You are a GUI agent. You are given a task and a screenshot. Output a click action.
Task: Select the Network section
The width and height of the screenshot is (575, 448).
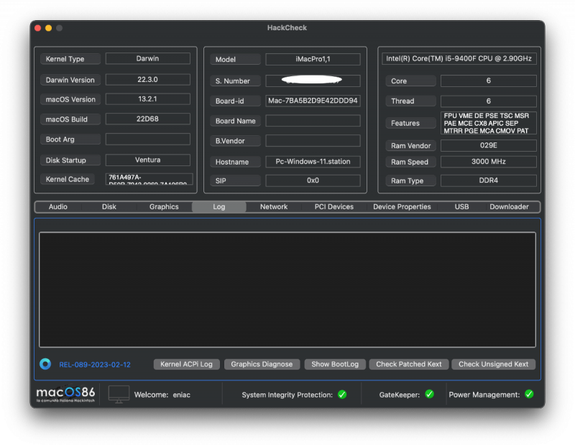[x=273, y=206]
